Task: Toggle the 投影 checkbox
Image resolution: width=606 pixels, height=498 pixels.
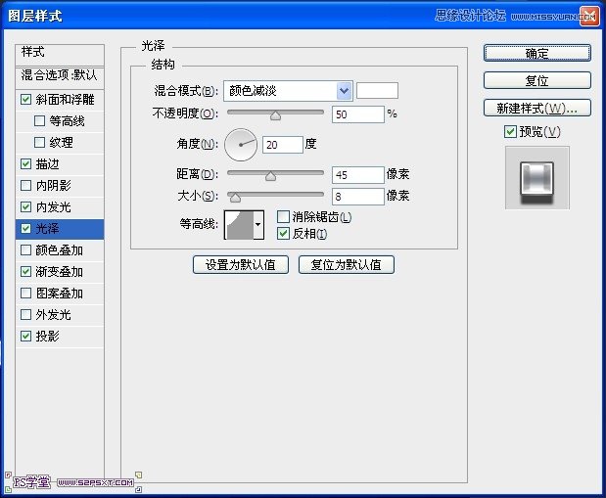Action: 25,337
